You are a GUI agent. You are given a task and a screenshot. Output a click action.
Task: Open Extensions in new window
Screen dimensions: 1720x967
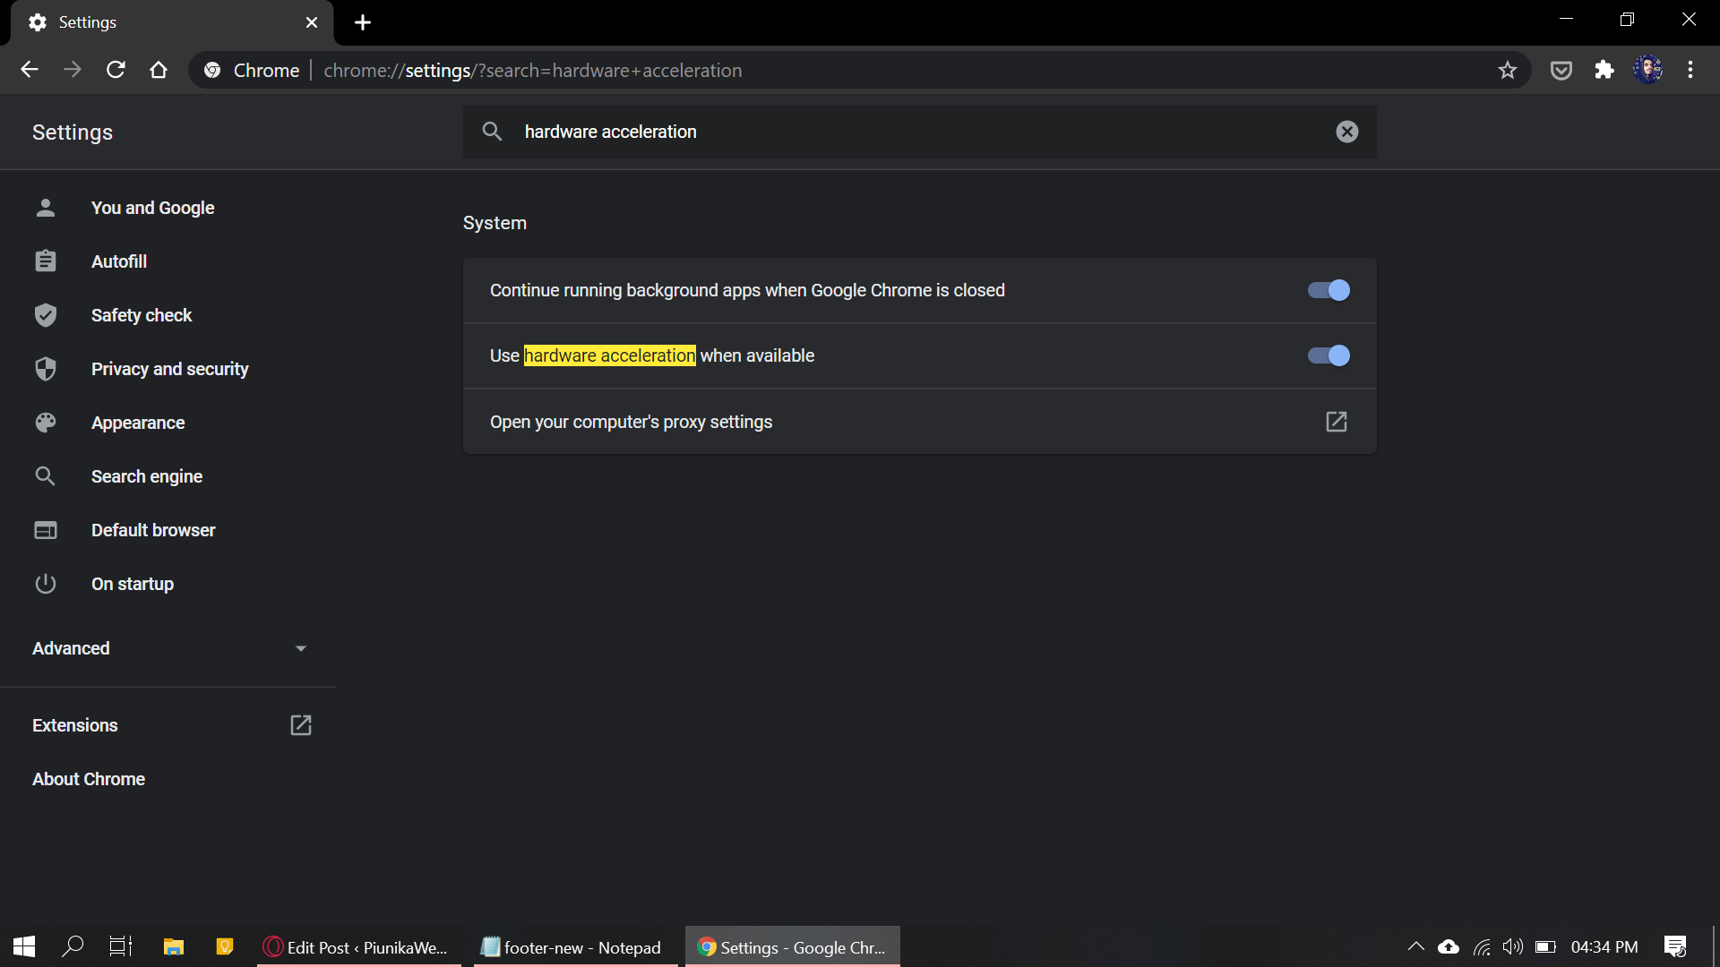[301, 725]
